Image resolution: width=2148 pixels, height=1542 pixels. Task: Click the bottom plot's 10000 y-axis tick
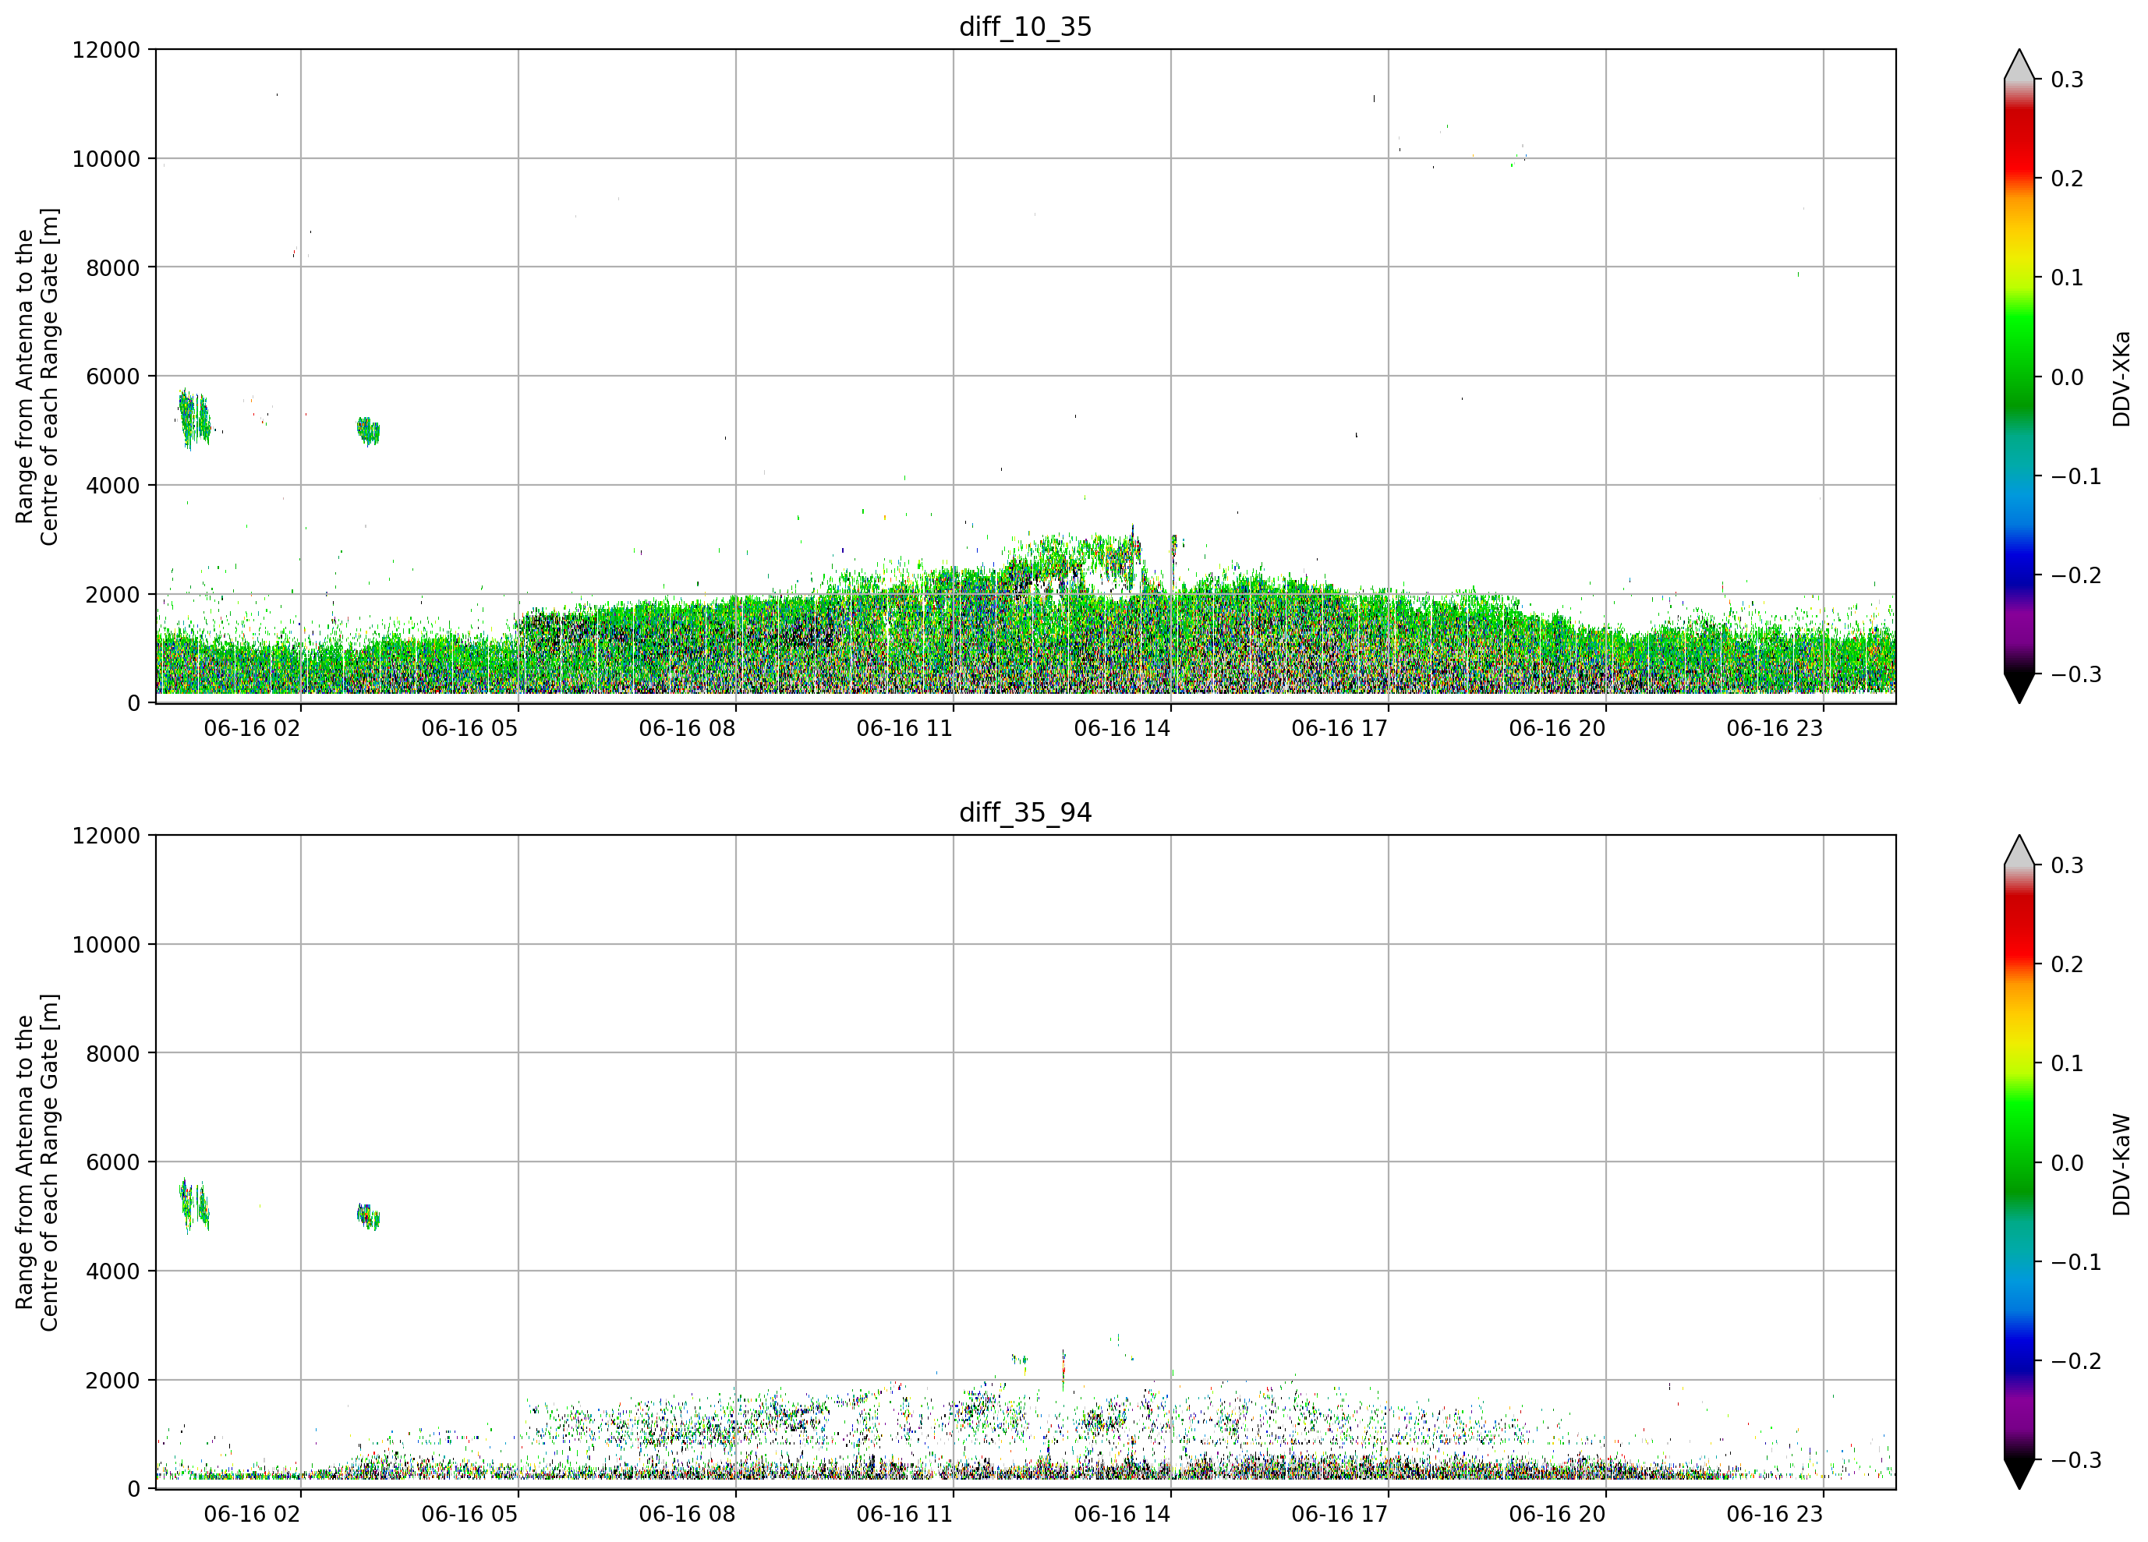(106, 944)
